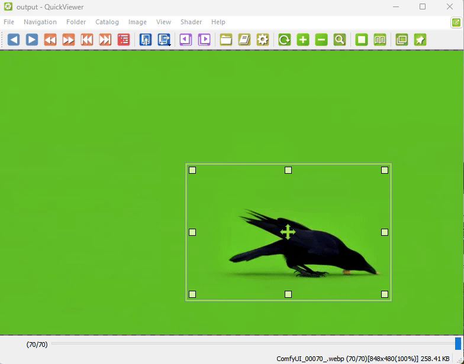The width and height of the screenshot is (464, 364).
Task: Open the Navigation menu
Action: click(x=40, y=22)
